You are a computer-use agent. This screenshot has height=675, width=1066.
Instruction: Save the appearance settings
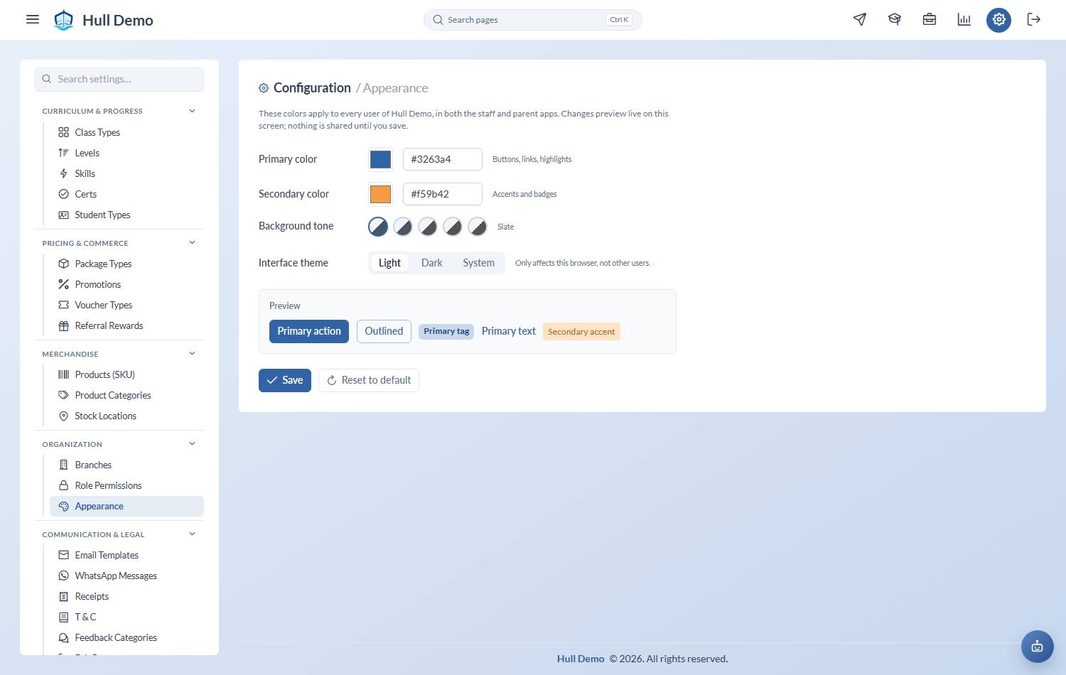point(285,380)
